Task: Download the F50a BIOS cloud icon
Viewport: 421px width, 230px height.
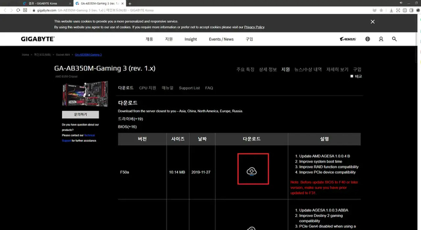Action: tap(251, 171)
